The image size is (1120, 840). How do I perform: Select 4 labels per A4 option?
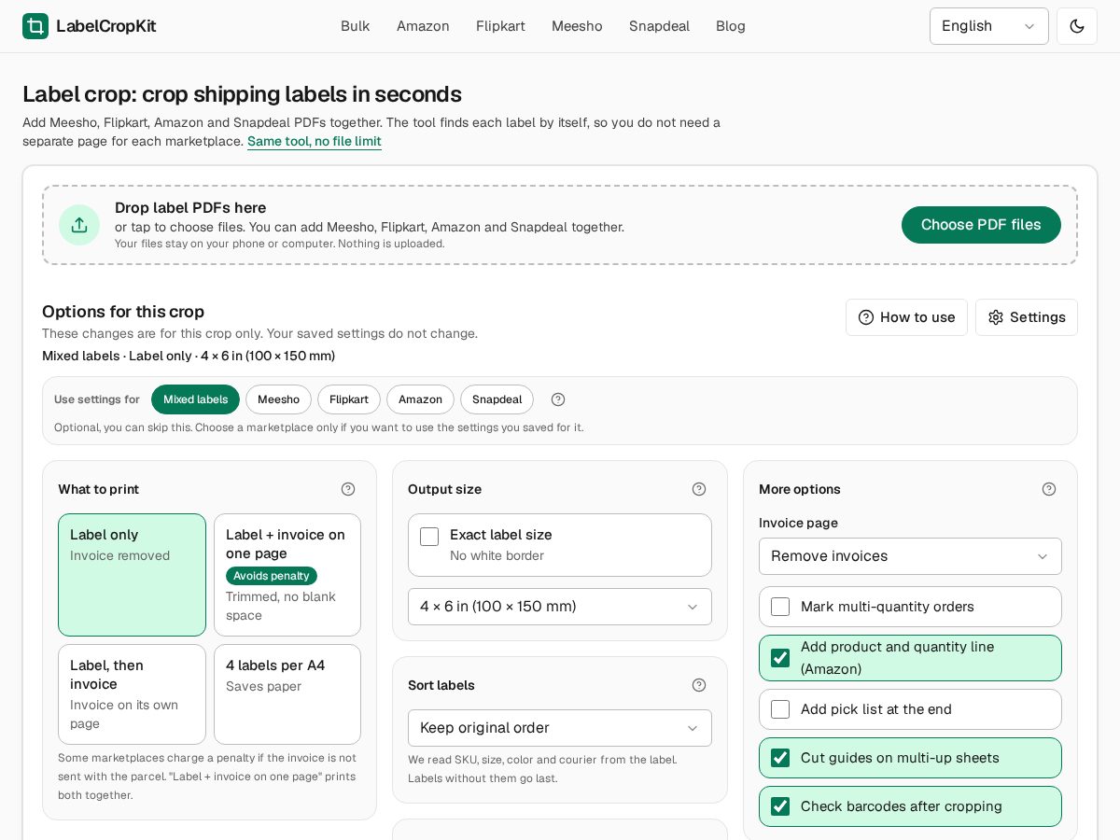coord(287,694)
